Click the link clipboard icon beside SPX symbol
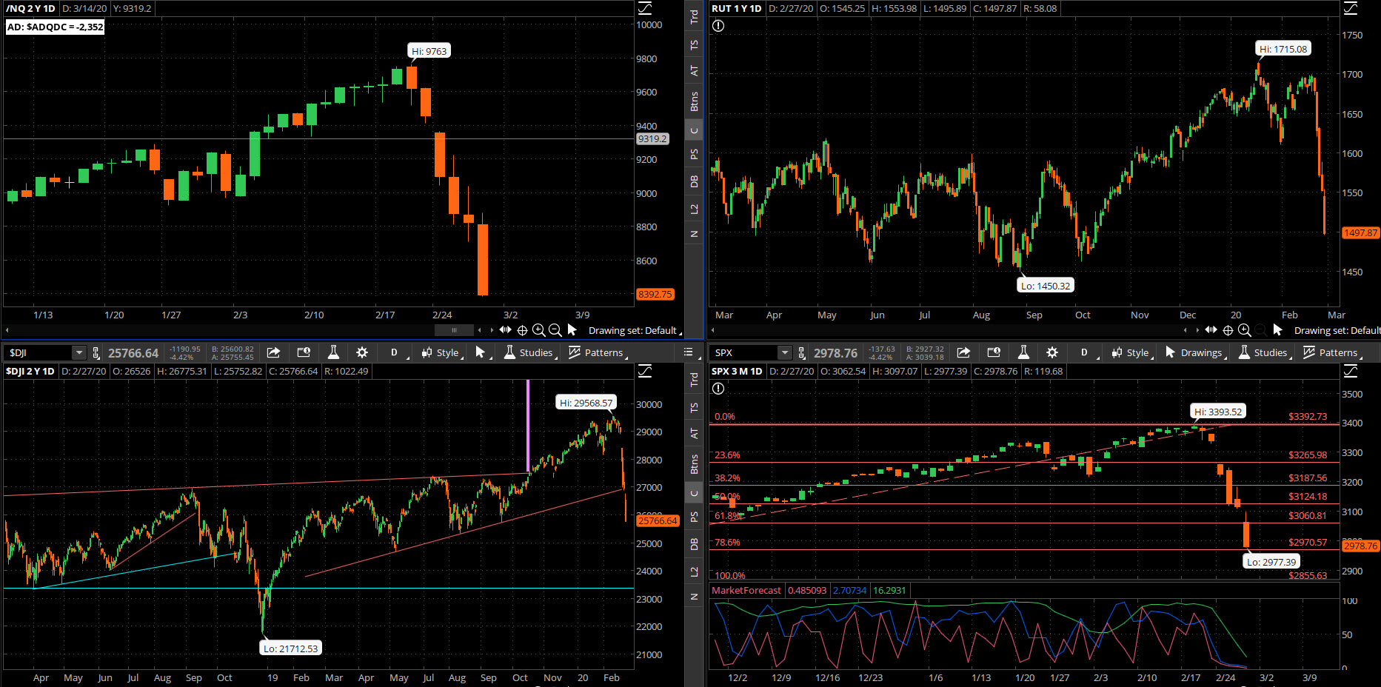The height and width of the screenshot is (687, 1381). [801, 353]
